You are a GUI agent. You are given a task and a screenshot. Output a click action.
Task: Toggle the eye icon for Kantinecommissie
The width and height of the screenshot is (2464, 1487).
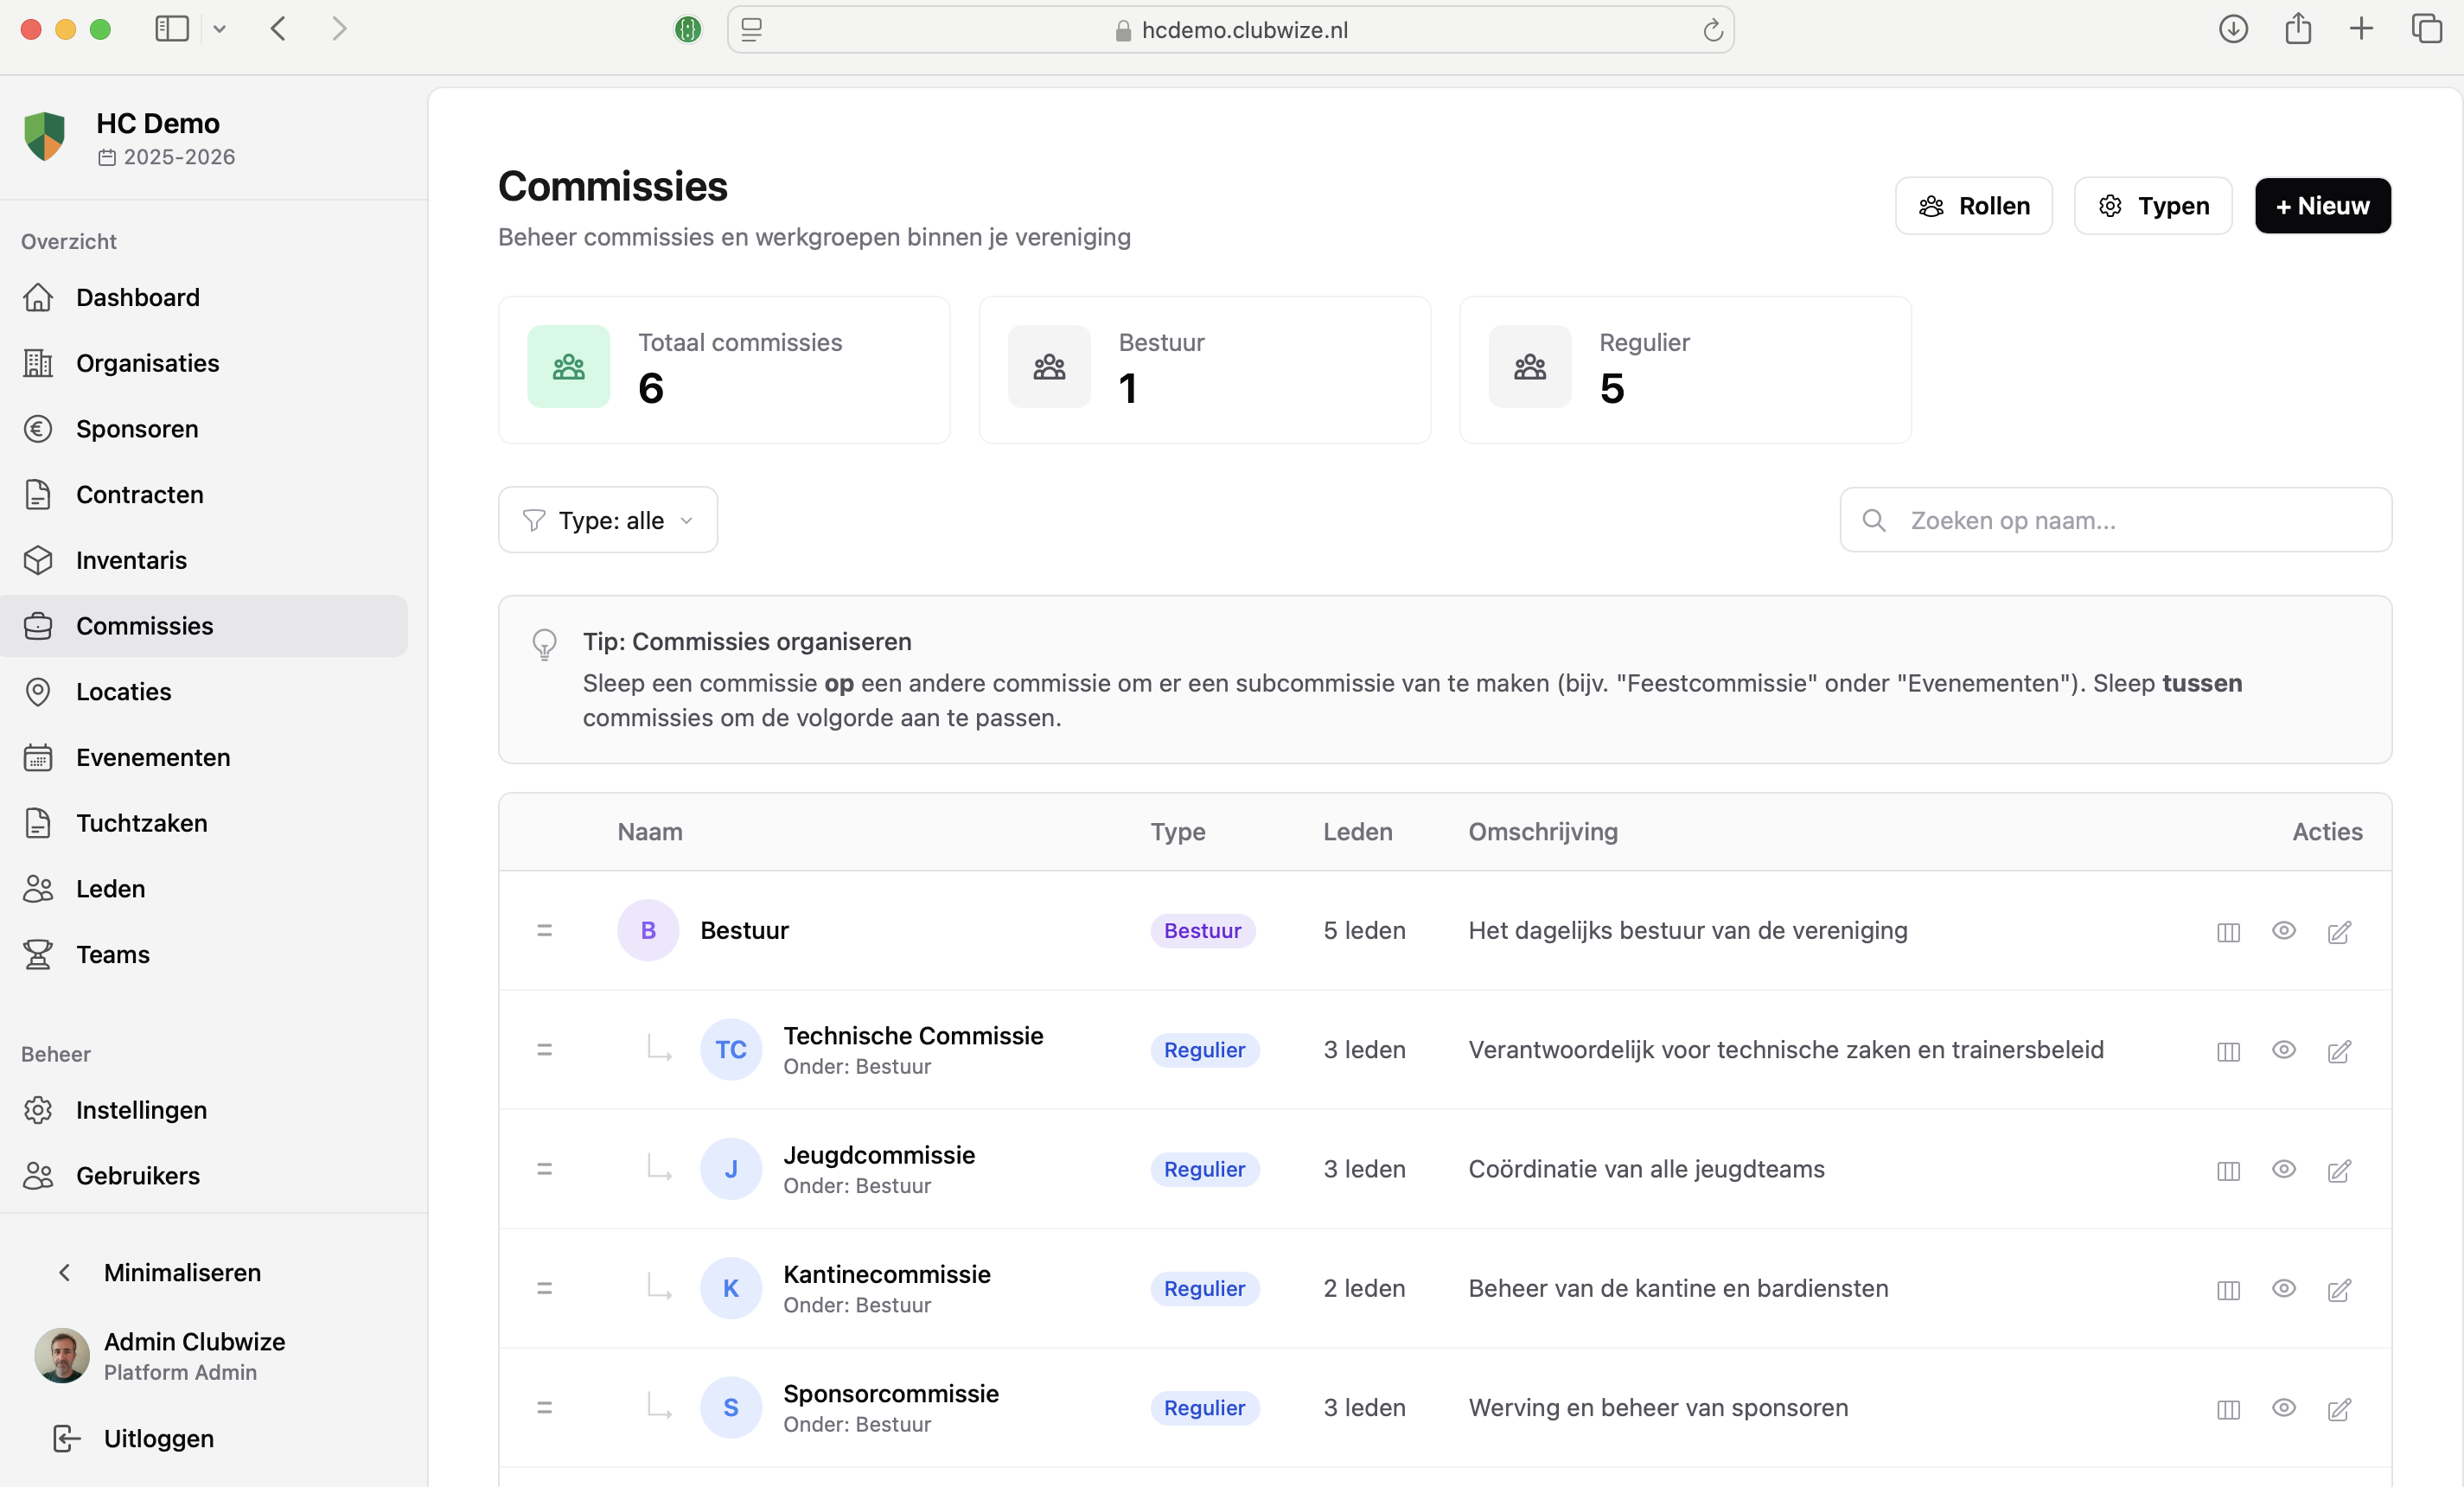point(2283,1290)
